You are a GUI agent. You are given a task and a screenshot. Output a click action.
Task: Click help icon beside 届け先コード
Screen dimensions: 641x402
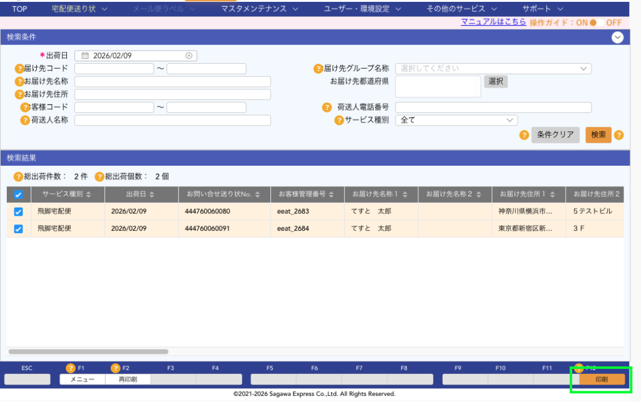[x=19, y=69]
